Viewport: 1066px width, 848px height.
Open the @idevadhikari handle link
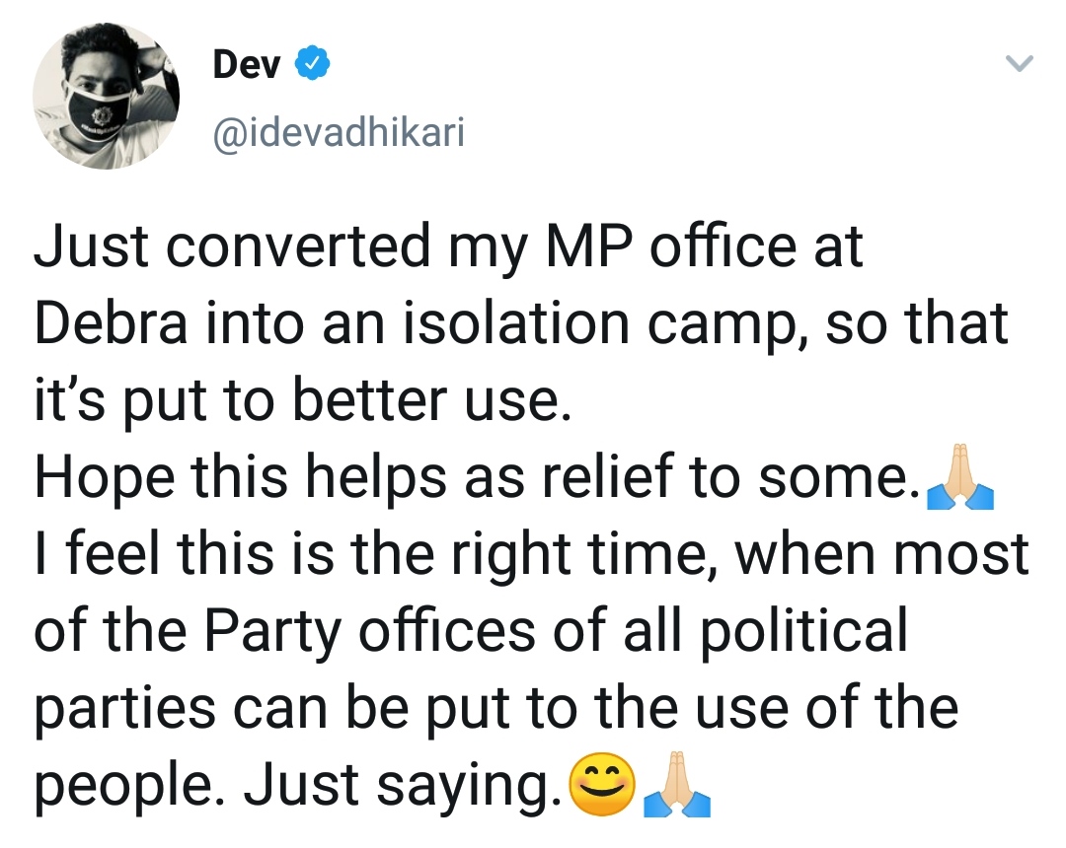click(x=340, y=132)
